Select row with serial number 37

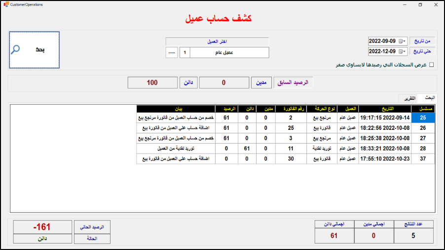point(423,158)
